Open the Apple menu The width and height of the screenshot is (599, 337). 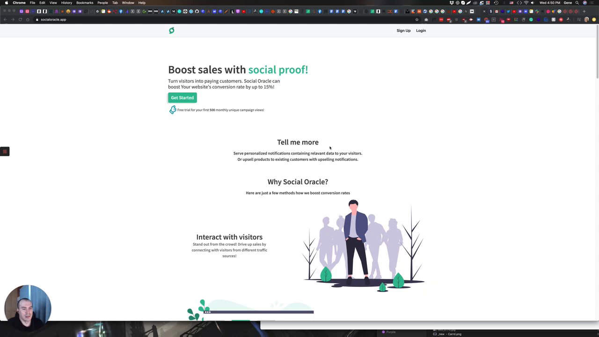(6, 3)
